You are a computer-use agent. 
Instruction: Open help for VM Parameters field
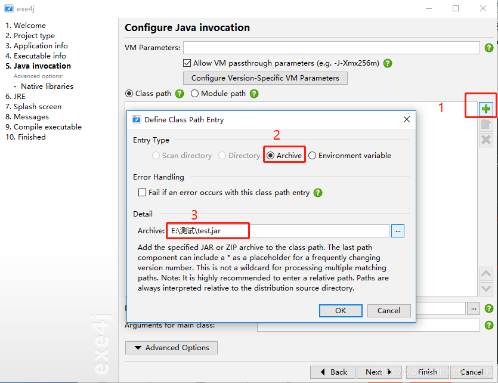tap(489, 48)
